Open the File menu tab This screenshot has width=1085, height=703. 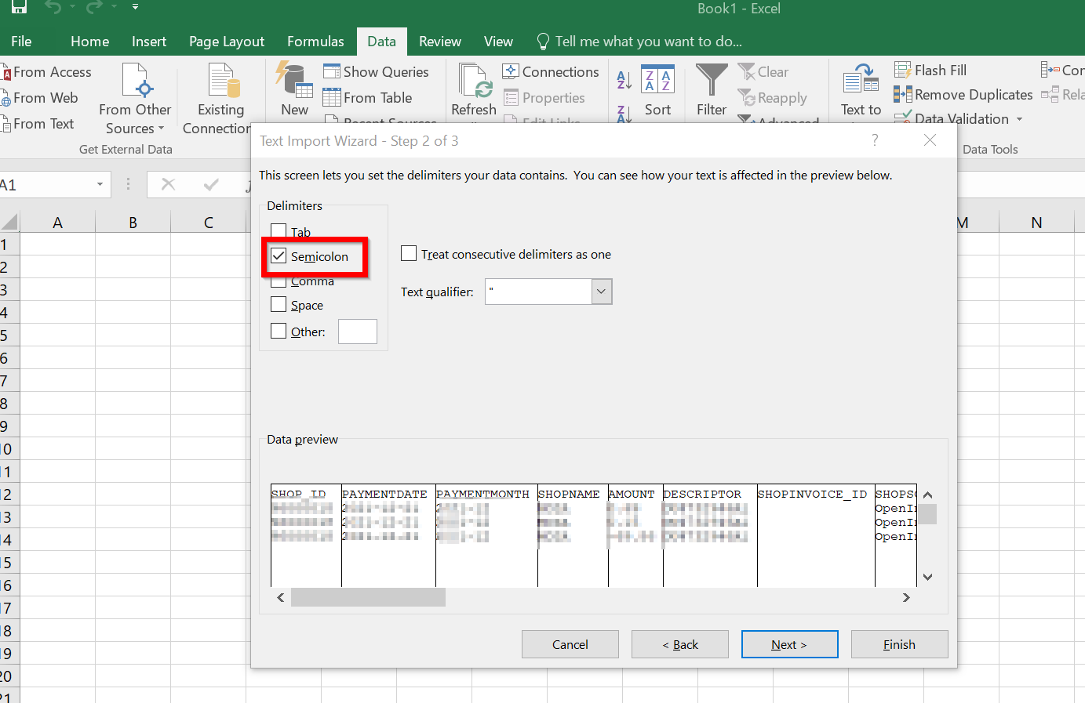22,42
